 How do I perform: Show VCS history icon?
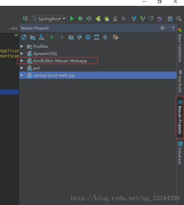(151, 19)
